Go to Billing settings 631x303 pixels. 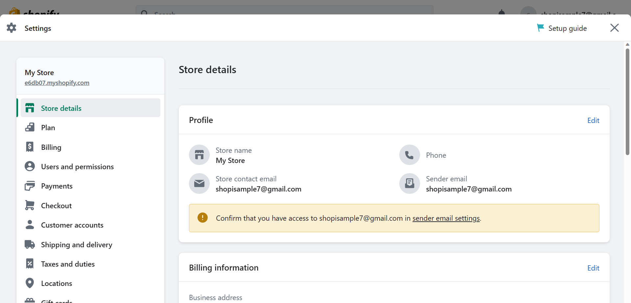point(90,147)
